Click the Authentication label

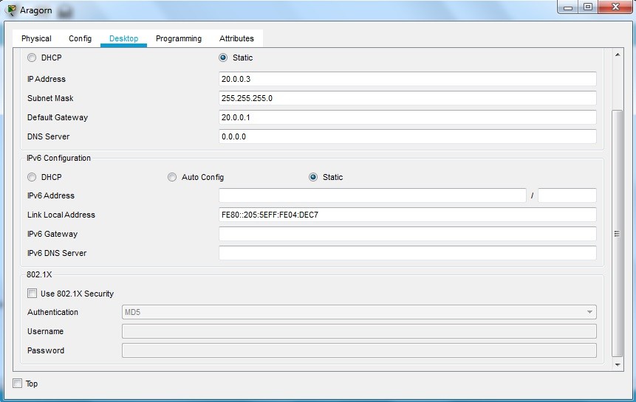(x=52, y=312)
